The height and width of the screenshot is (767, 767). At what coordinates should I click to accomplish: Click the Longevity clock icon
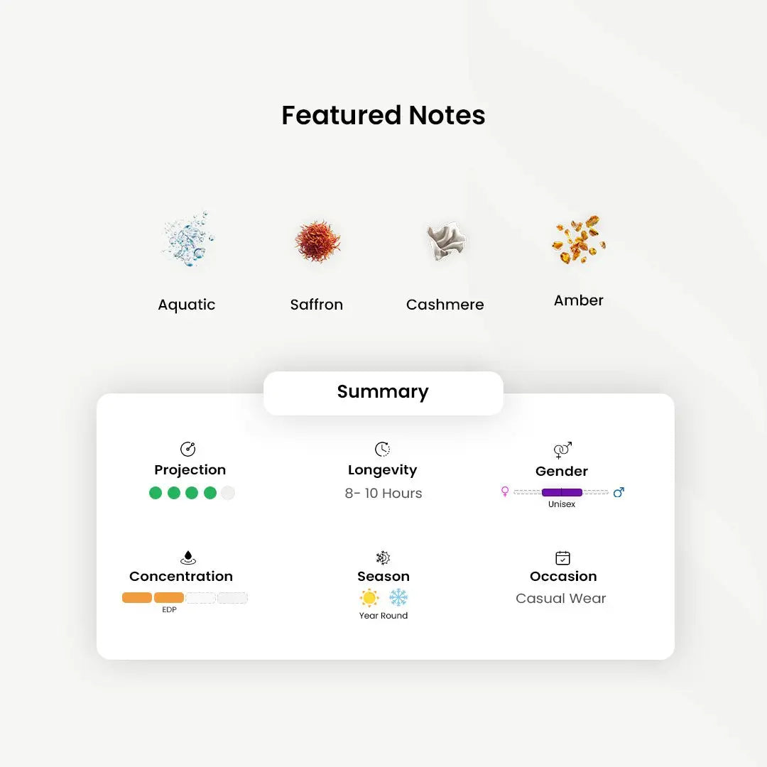382,449
